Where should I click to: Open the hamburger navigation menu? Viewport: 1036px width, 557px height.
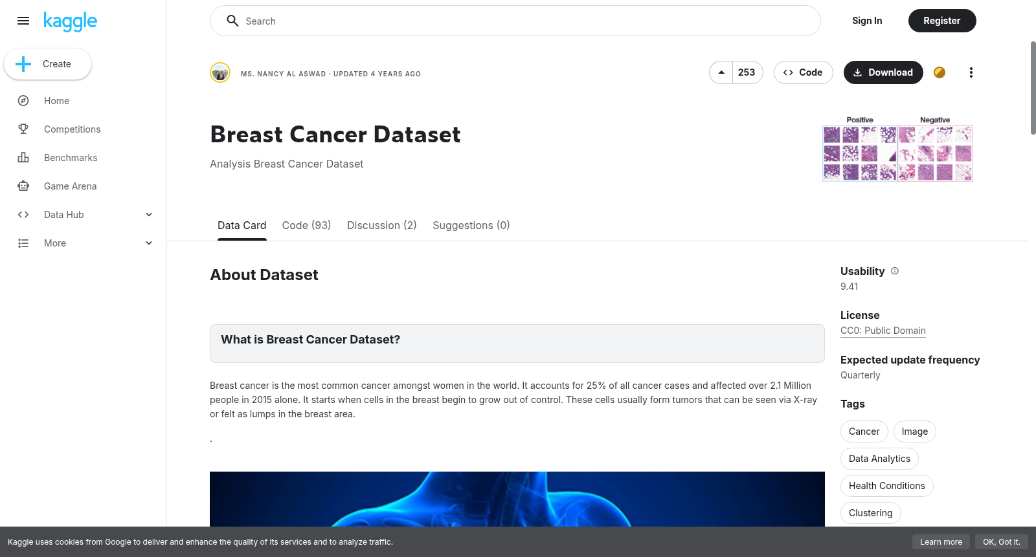(23, 21)
